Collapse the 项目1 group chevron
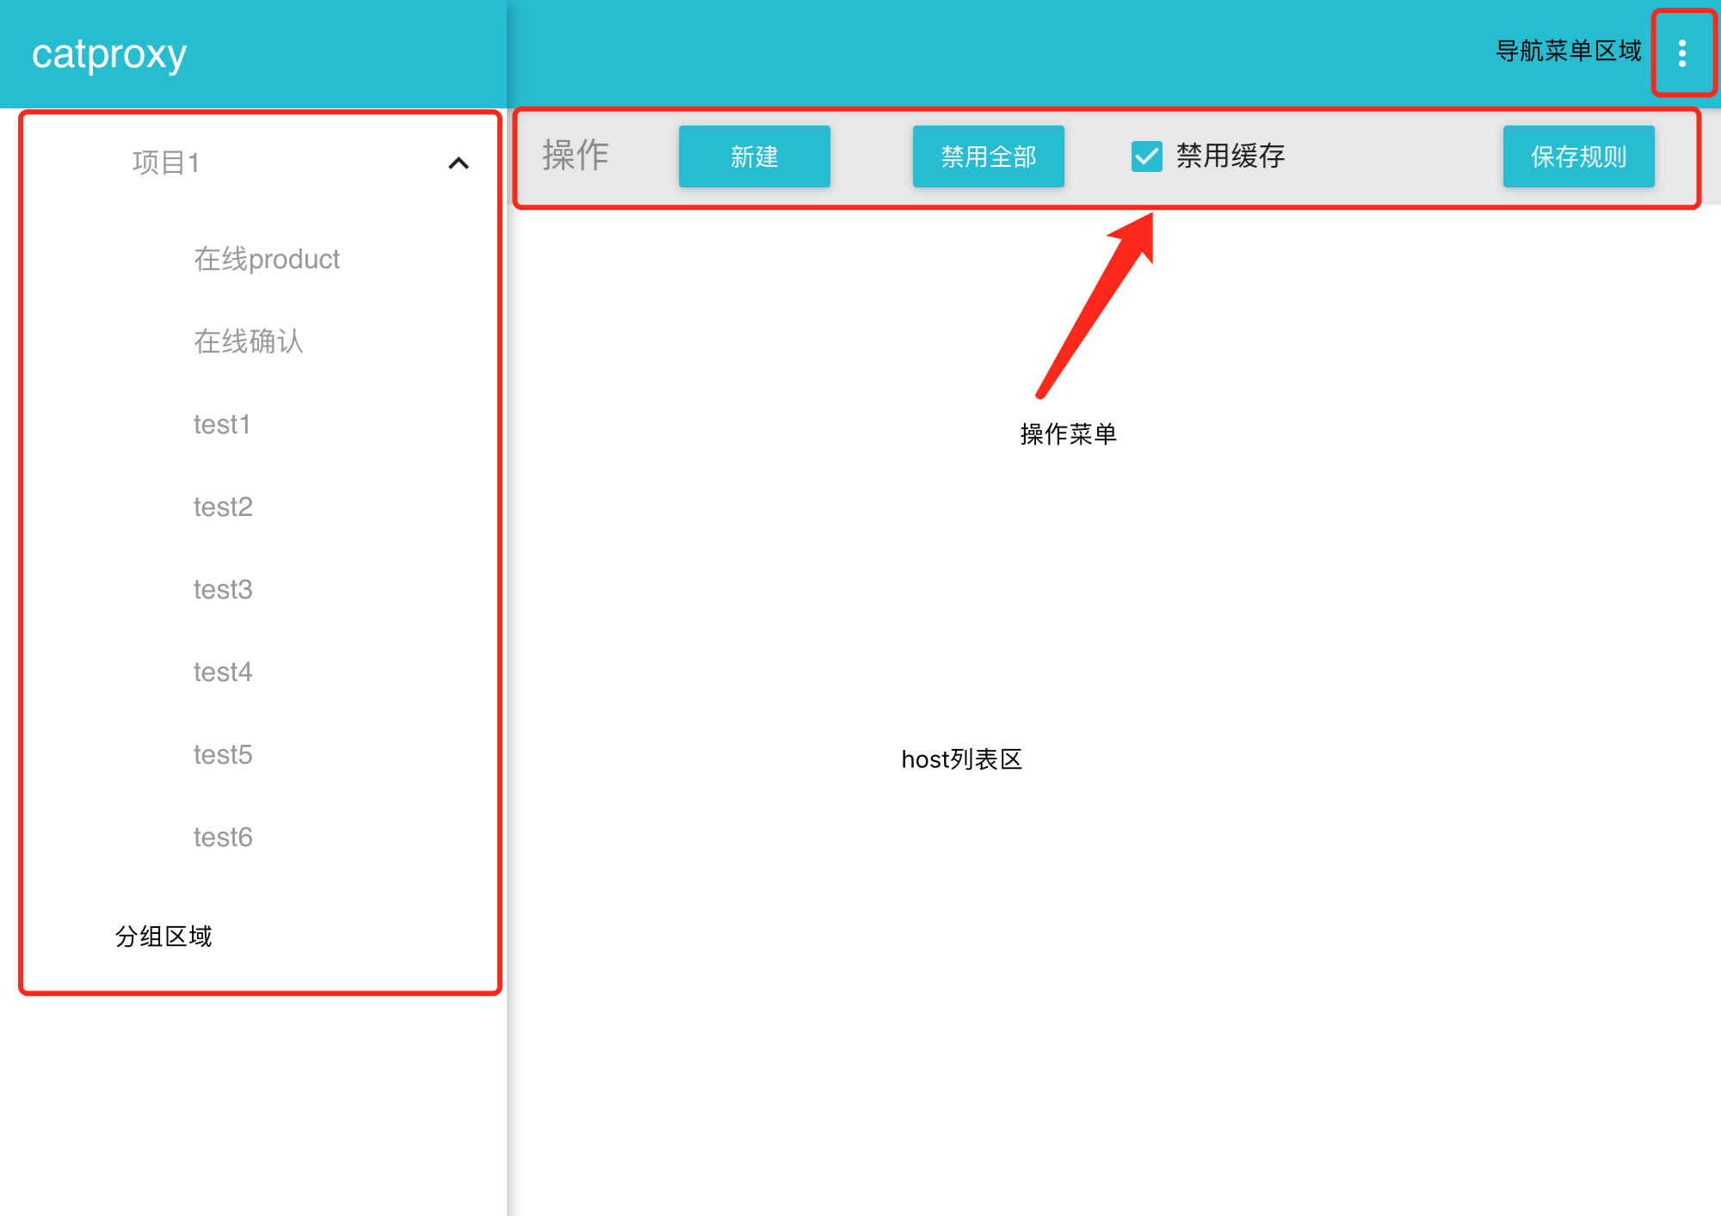This screenshot has height=1216, width=1721. [459, 163]
